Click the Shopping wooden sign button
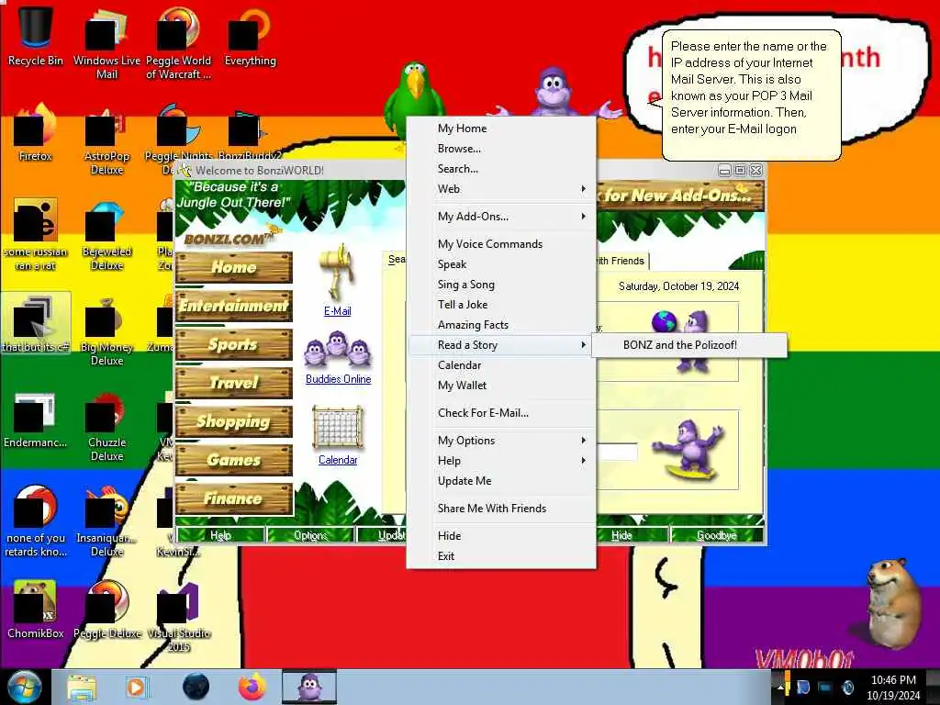The width and height of the screenshot is (940, 705). click(234, 421)
